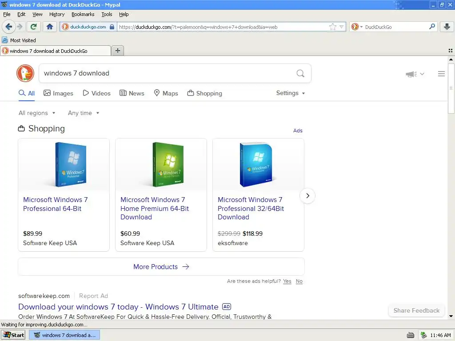455x341 pixels.
Task: Click the on-screen keyboard tray icon
Action: (411, 336)
